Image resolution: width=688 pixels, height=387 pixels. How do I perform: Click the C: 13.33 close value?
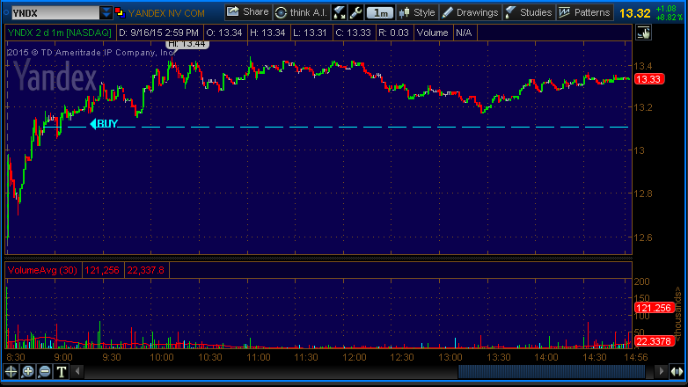(x=353, y=33)
